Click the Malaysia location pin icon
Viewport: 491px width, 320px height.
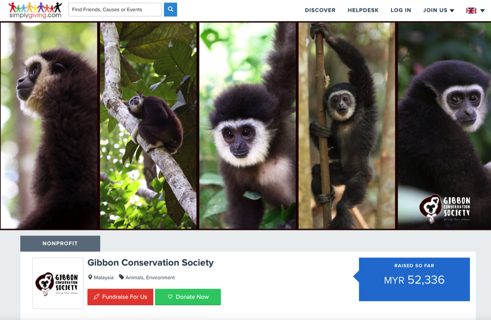click(x=90, y=277)
